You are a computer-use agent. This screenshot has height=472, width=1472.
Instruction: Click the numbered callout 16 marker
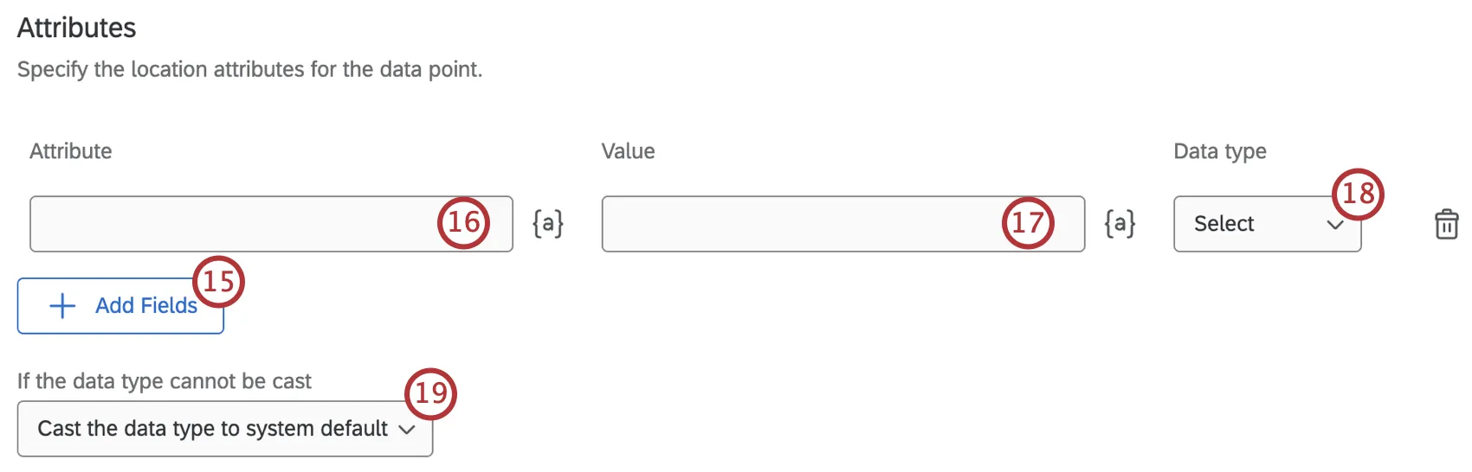click(464, 222)
